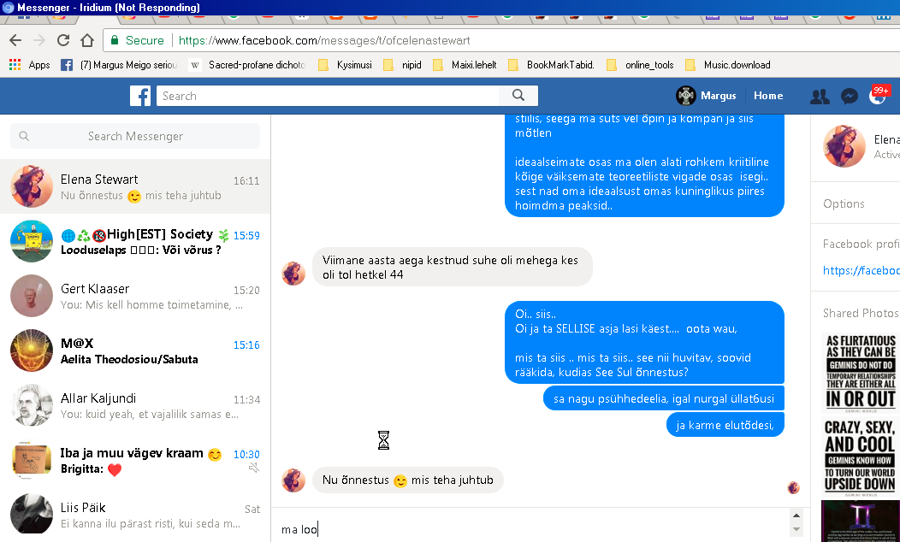Click the 15:59 timestamp on High[EST] Society
The image size is (900, 542).
[246, 236]
